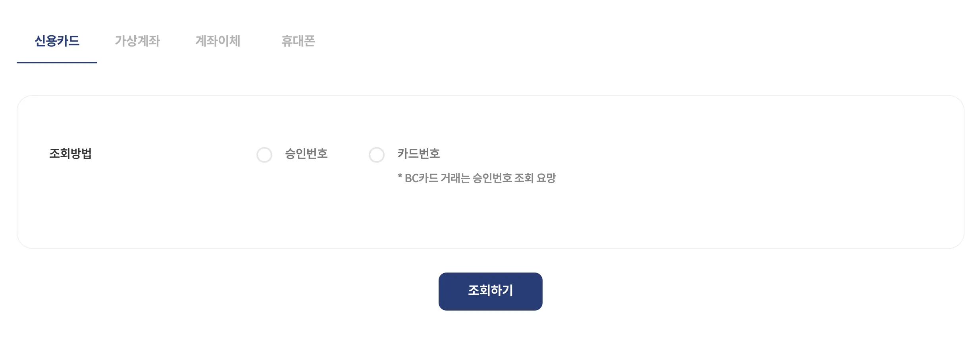Open the 가상계좌 tab
Viewport: 978px width, 347px height.
[x=137, y=41]
